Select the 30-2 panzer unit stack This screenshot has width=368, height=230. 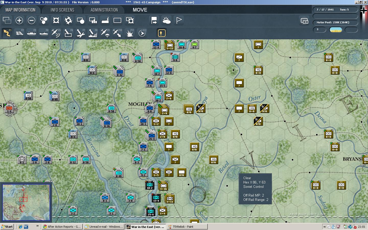tap(157, 97)
